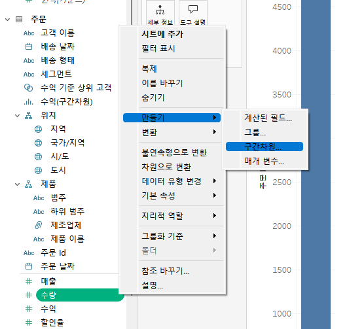Image resolution: width=347 pixels, height=329 pixels.
Task: Click the calendar icon beside 주문 날짜
Action: click(x=29, y=266)
